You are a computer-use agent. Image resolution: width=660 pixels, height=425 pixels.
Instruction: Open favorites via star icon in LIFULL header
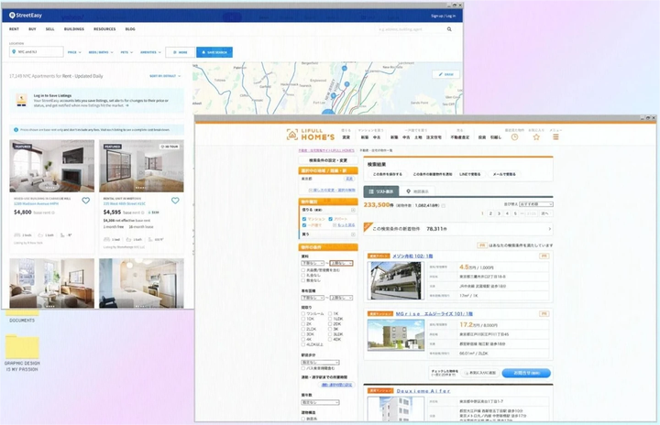coord(536,137)
